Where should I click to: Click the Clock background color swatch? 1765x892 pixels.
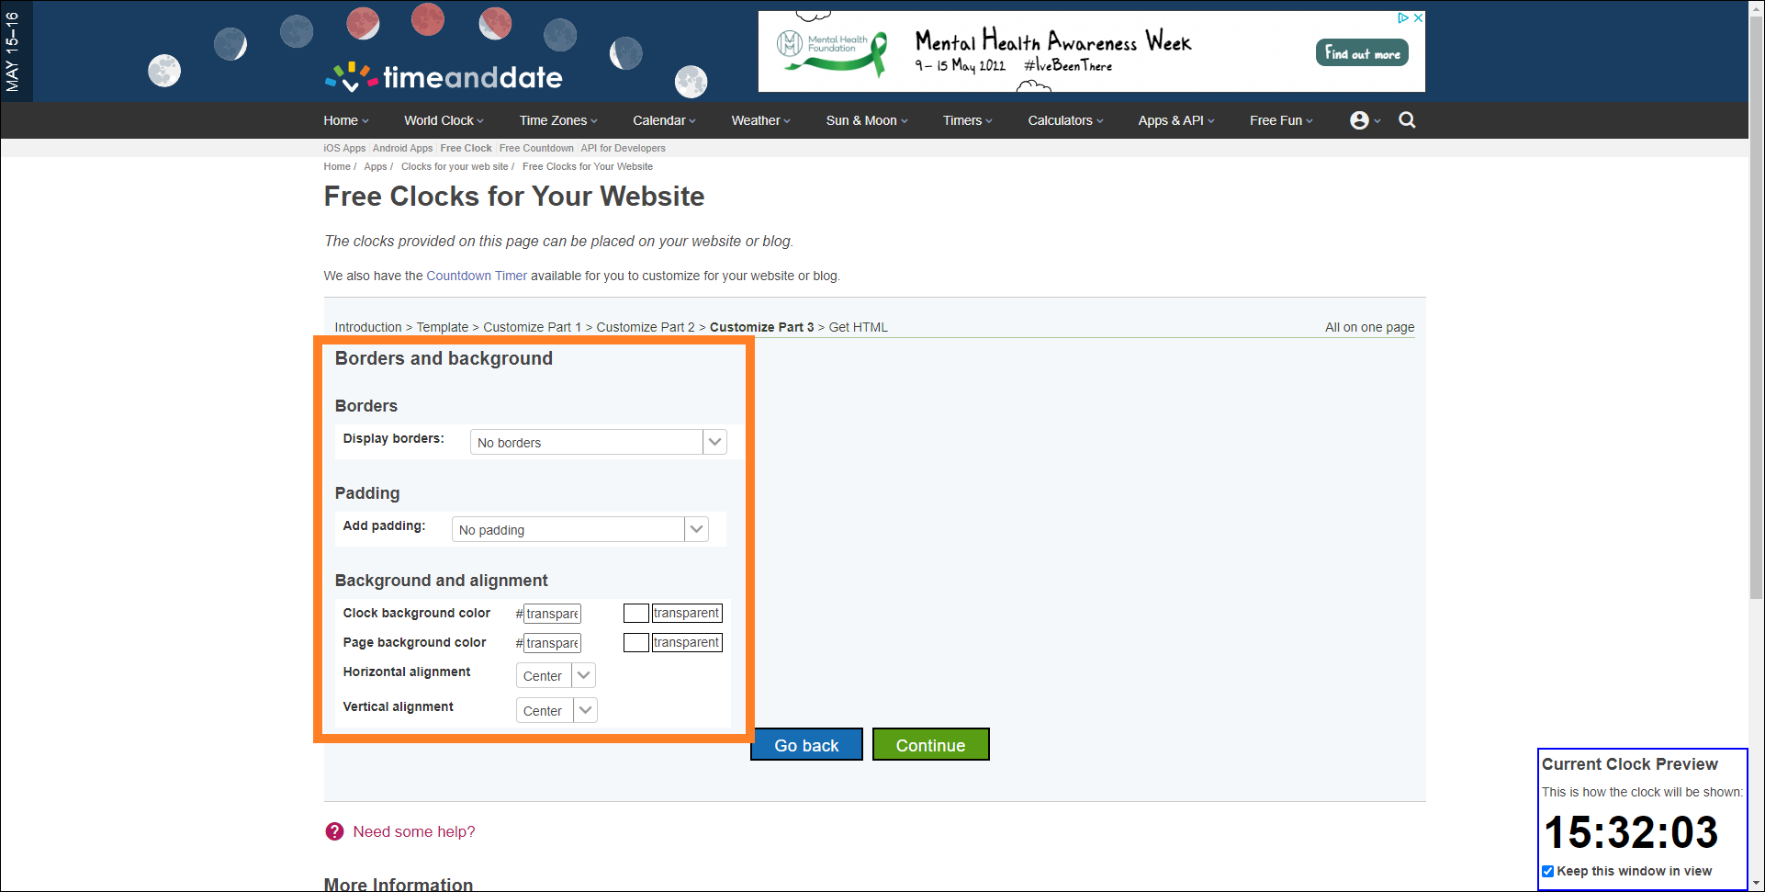(x=635, y=613)
